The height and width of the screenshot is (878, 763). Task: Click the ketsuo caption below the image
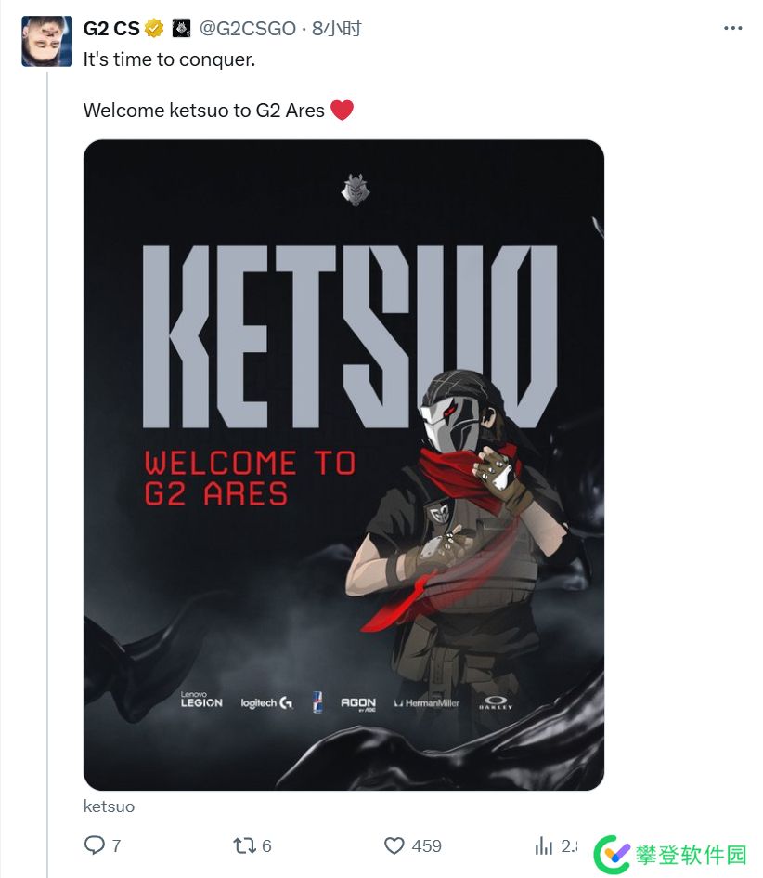110,806
